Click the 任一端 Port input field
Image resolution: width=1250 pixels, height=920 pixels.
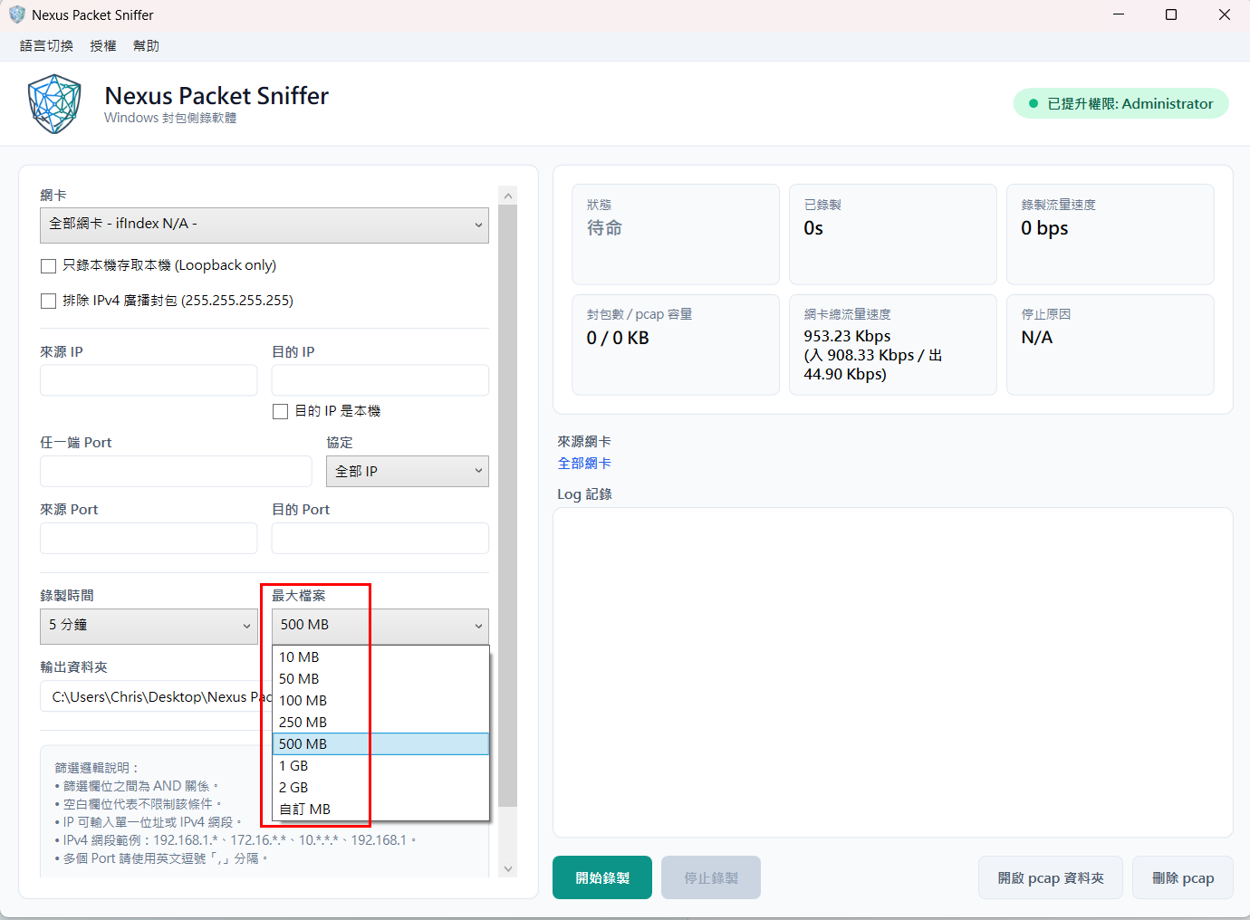coord(176,471)
